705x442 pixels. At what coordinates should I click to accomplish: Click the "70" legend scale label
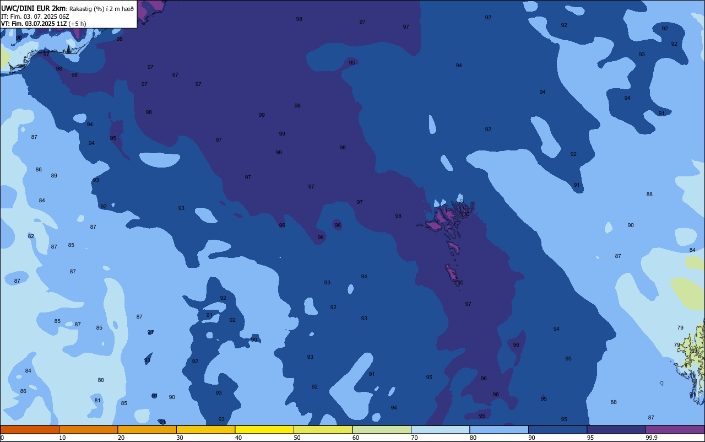pyautogui.click(x=414, y=438)
